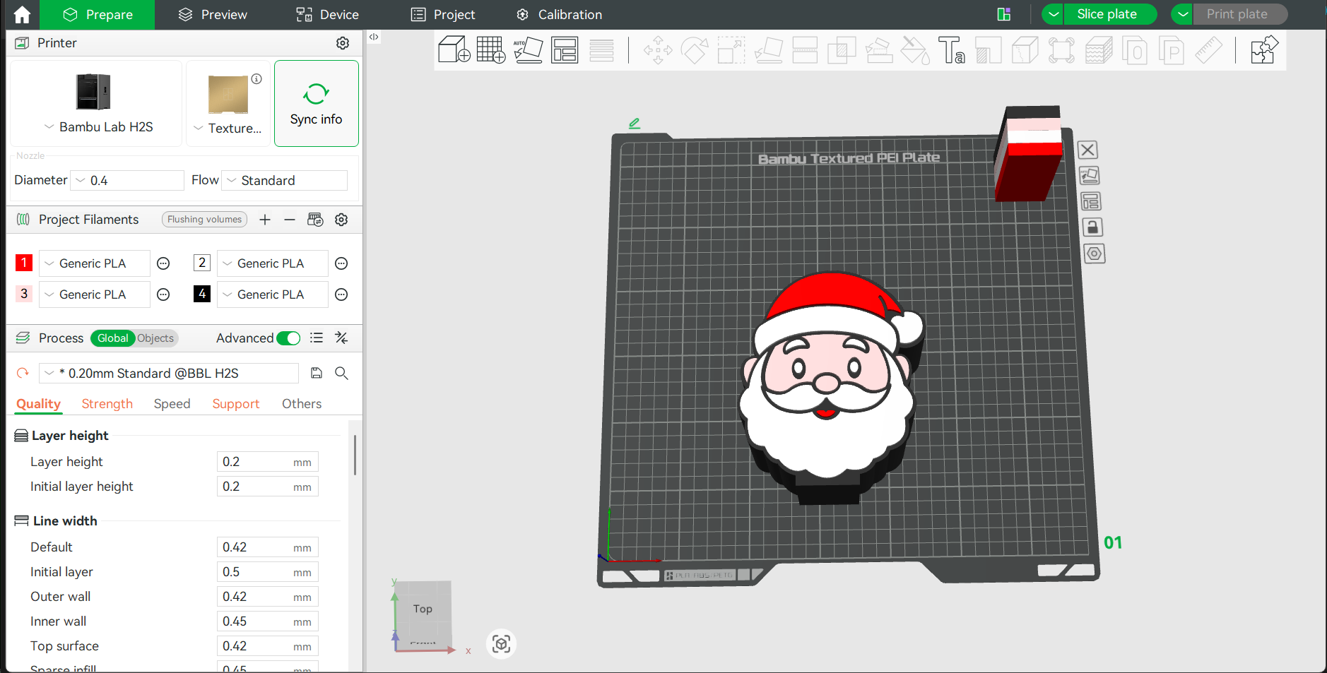Screen dimensions: 1327x673
Task: Run Auto Orient on the model
Action: point(528,49)
